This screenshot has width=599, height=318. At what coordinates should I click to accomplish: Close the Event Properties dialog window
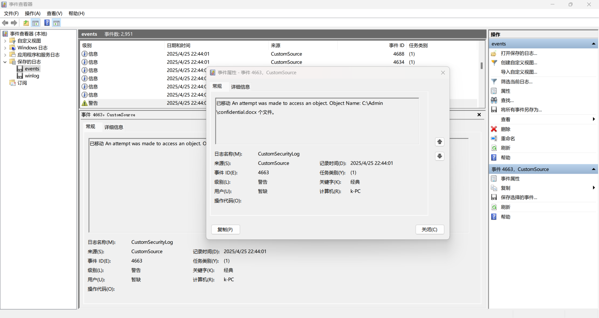coord(443,73)
